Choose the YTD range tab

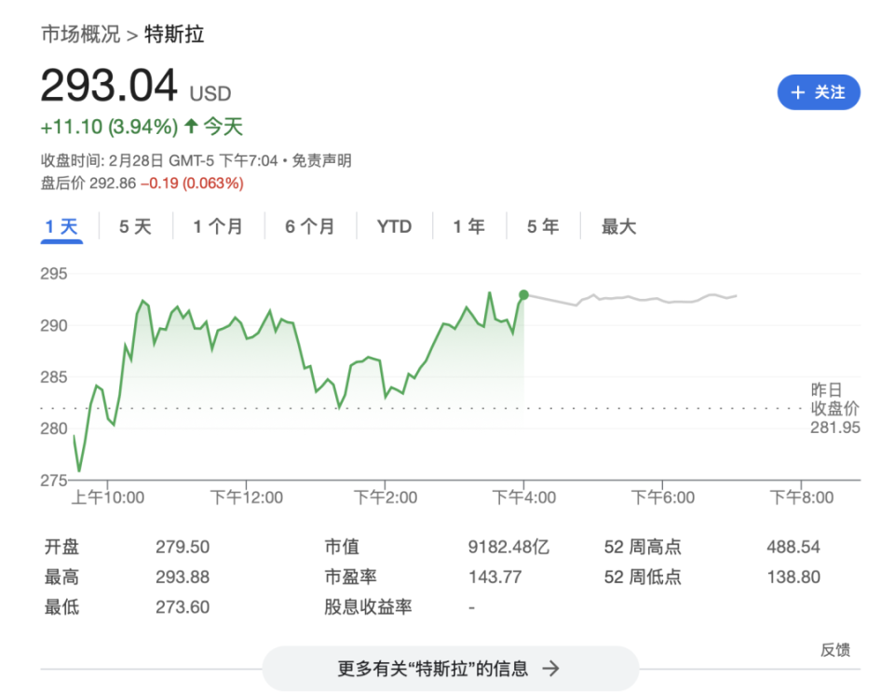coord(394,227)
